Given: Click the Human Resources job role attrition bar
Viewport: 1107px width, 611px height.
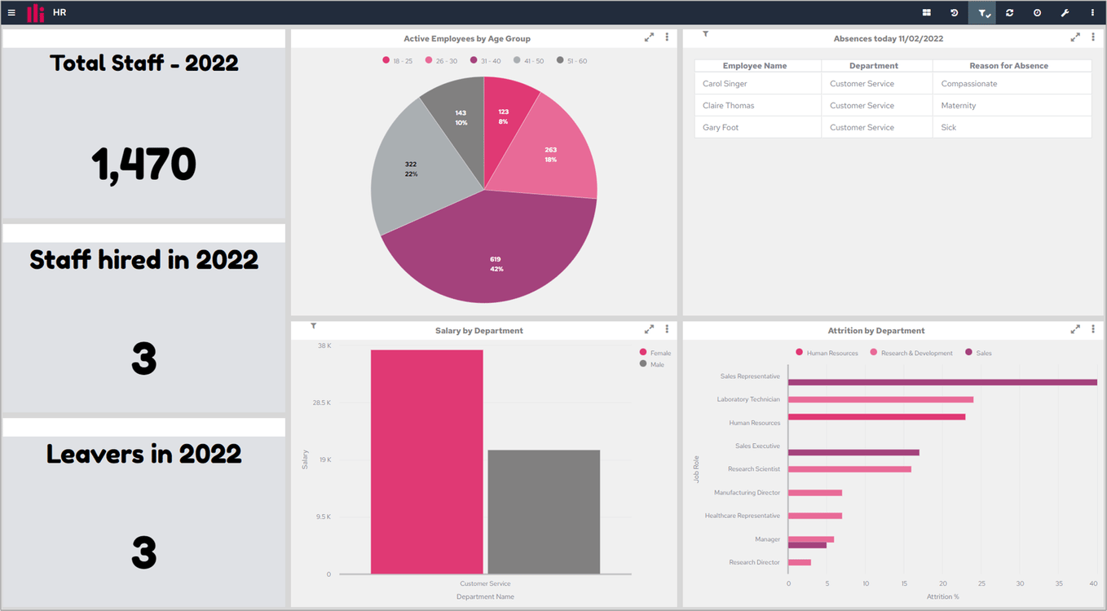Looking at the screenshot, I should 876,416.
